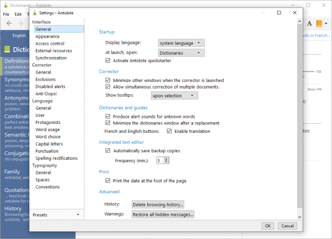
Task: Select Access control settings
Action: [x=50, y=44]
